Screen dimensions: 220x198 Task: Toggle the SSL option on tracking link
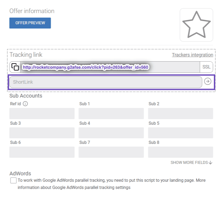click(206, 67)
